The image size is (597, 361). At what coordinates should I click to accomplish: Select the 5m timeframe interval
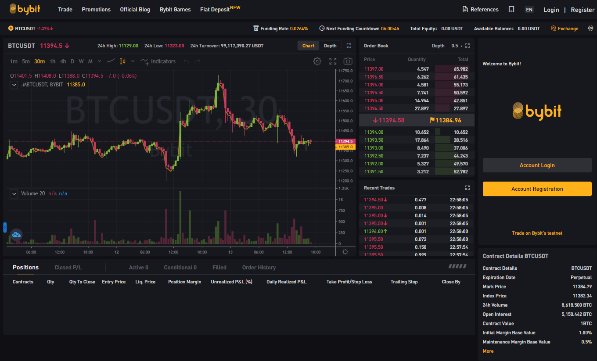(26, 61)
